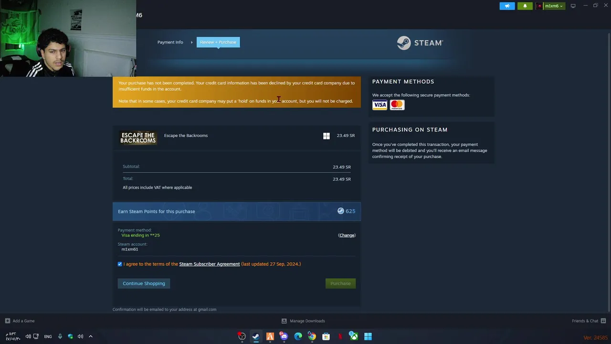The image size is (611, 344).
Task: Click the Windows platform icon beside price
Action: coord(326,136)
